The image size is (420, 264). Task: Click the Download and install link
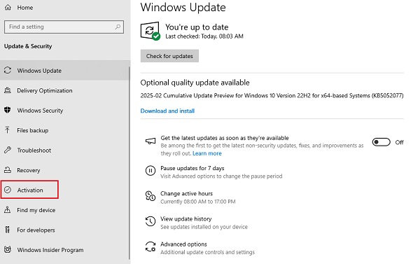tap(167, 111)
